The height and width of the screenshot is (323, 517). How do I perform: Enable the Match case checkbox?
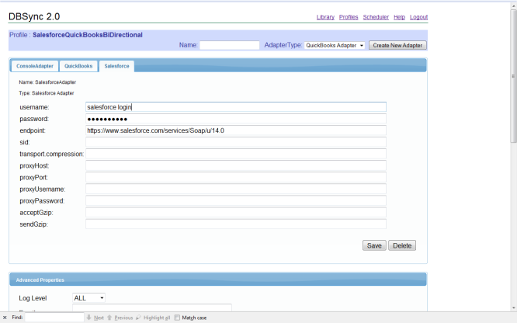[178, 318]
